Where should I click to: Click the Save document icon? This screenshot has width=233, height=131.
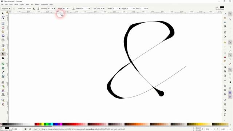(225, 22)
